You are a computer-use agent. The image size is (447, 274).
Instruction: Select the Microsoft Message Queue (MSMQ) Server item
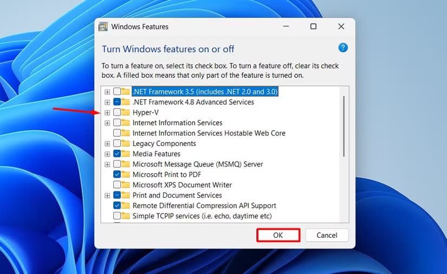coord(197,164)
